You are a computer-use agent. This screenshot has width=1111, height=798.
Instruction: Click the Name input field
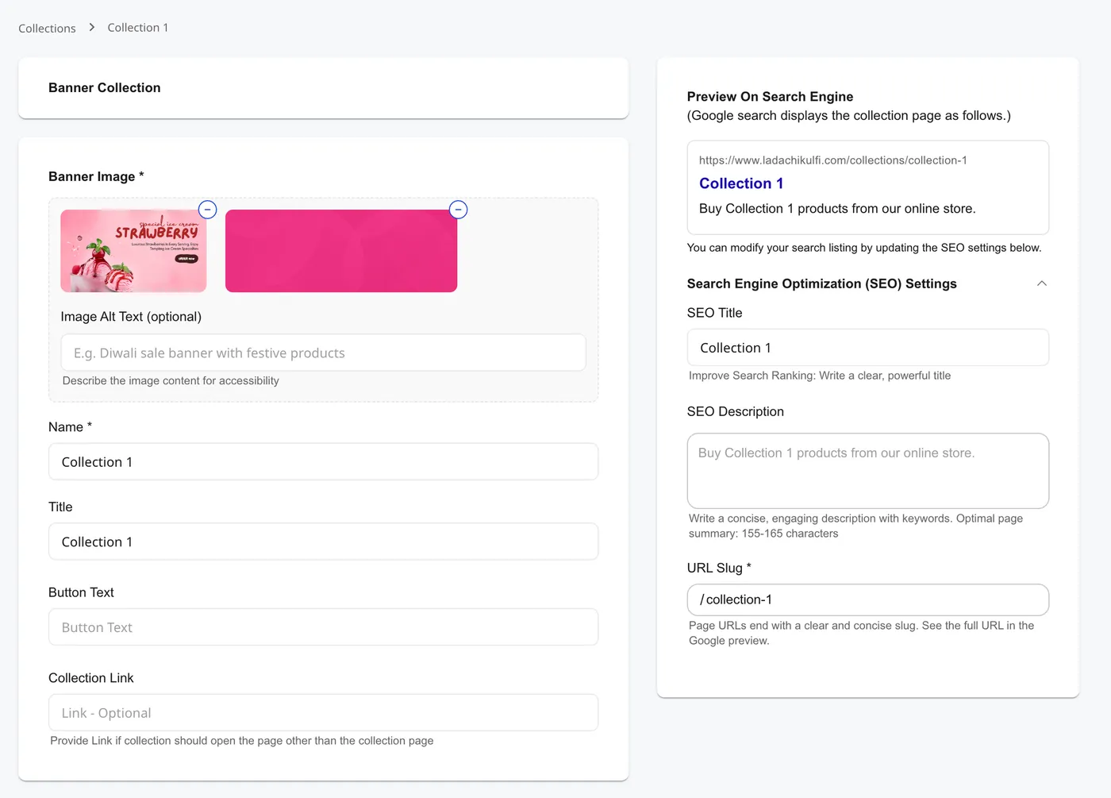tap(323, 461)
